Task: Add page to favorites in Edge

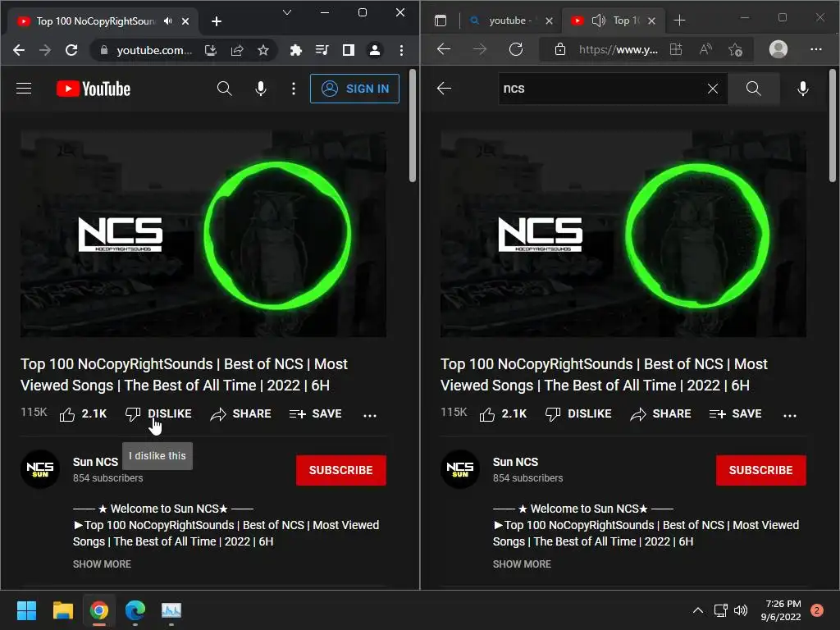Action: pyautogui.click(x=736, y=50)
